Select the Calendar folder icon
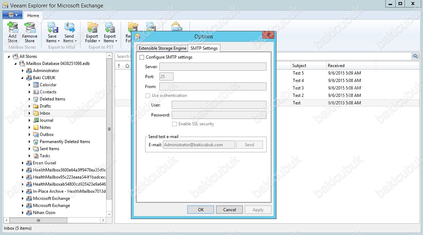 (x=35, y=85)
